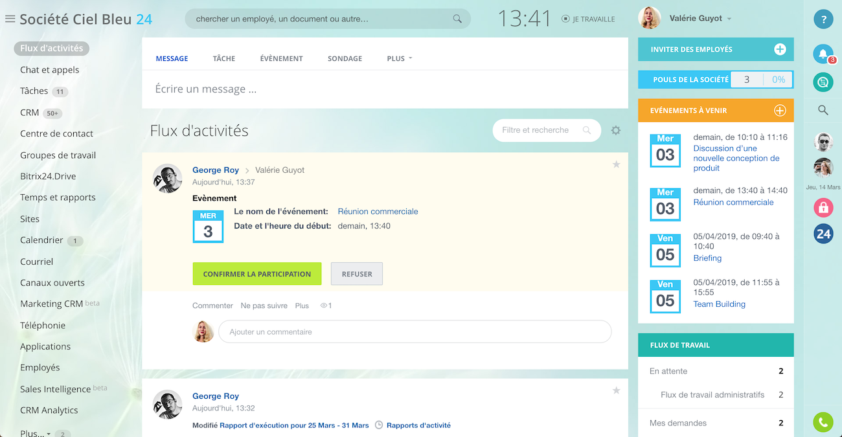
Task: Click the green phone call icon
Action: point(823,422)
